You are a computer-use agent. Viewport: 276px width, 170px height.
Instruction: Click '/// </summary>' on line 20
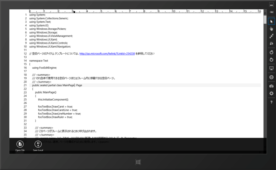click(41, 82)
